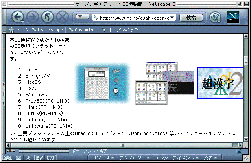Click the horizontal scrollbar left arrow

click(x=8, y=145)
